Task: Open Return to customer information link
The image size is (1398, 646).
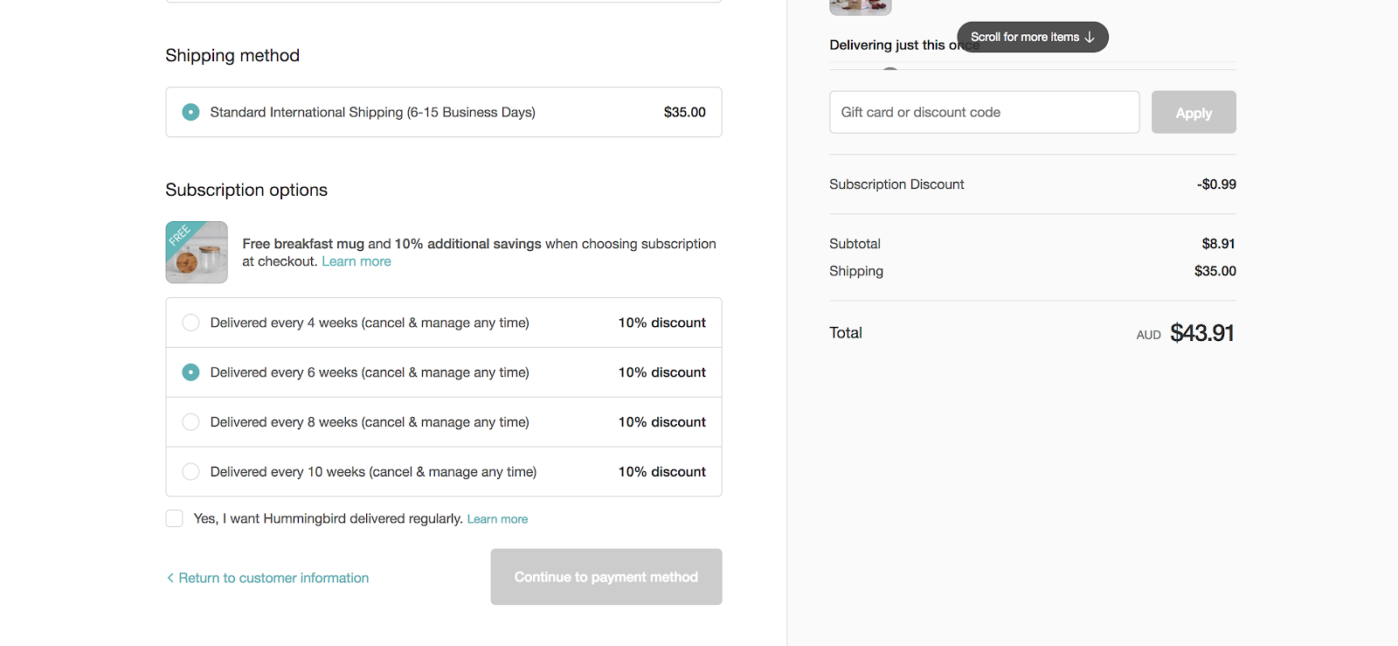Action: (x=273, y=578)
